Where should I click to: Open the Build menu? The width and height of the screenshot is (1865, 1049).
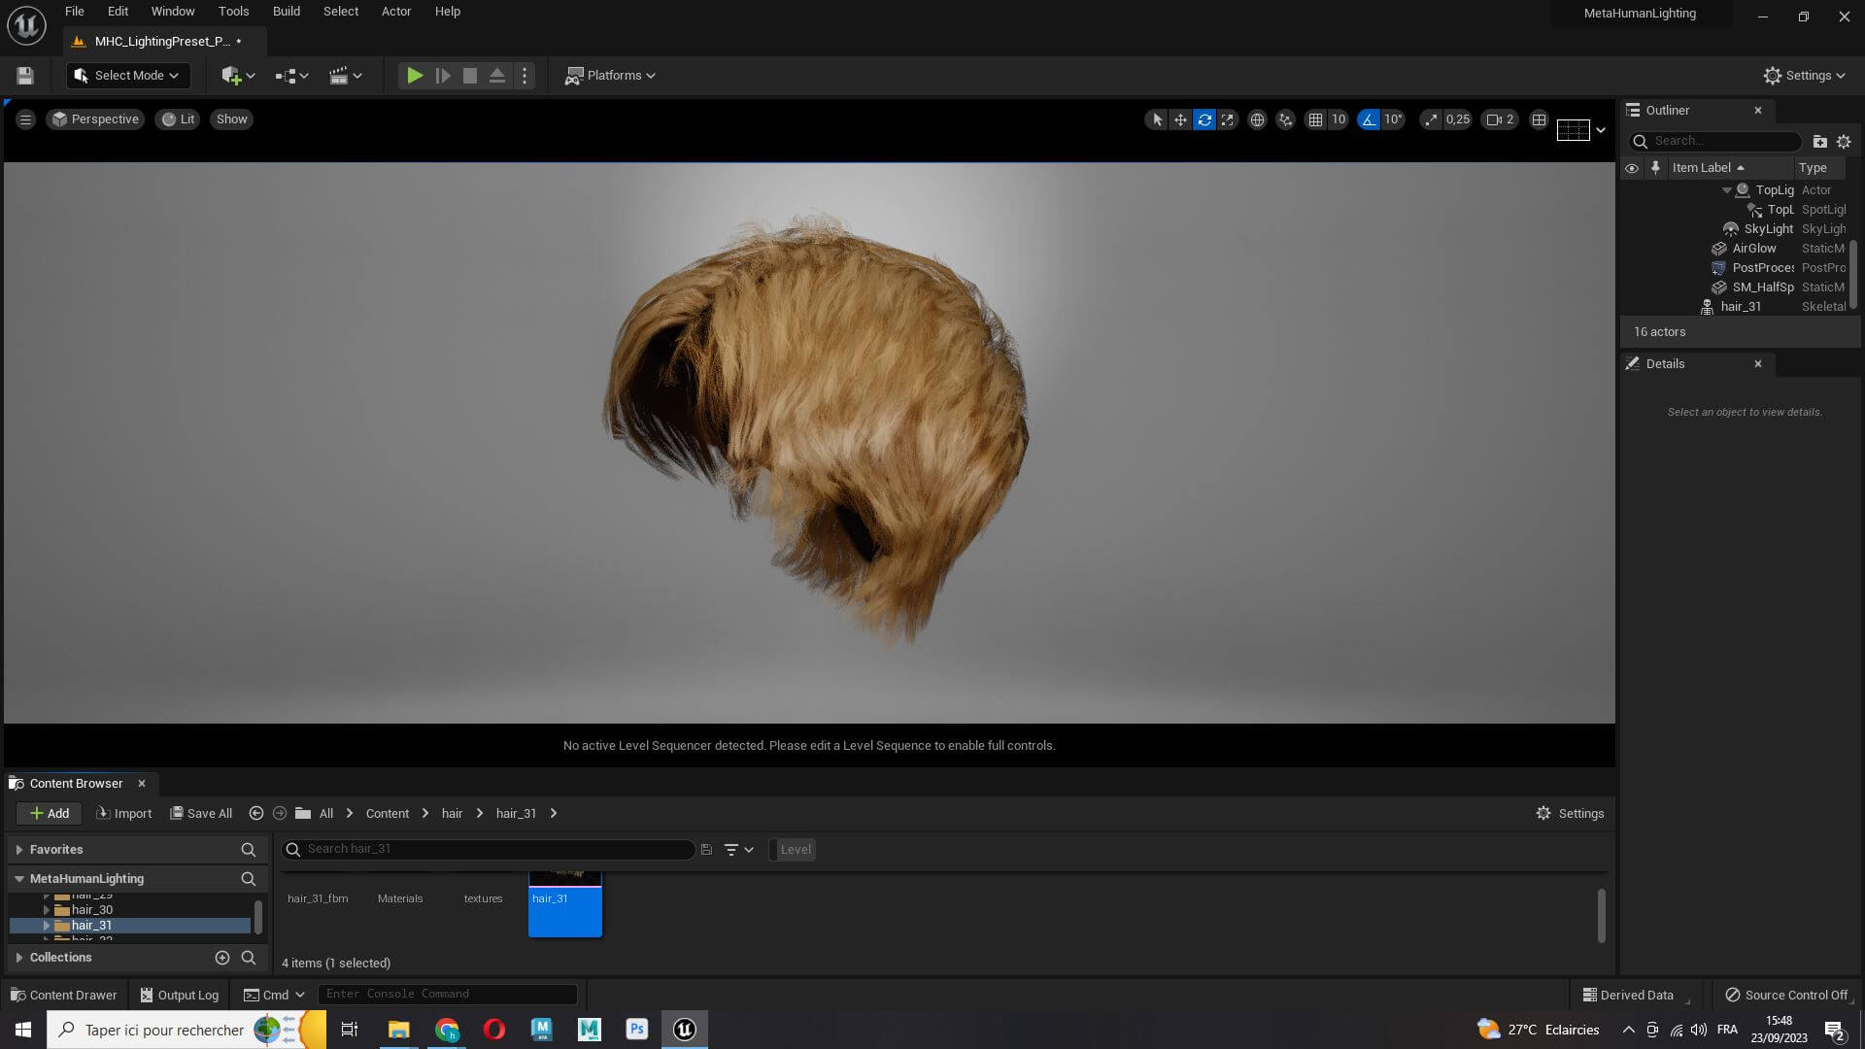286,12
